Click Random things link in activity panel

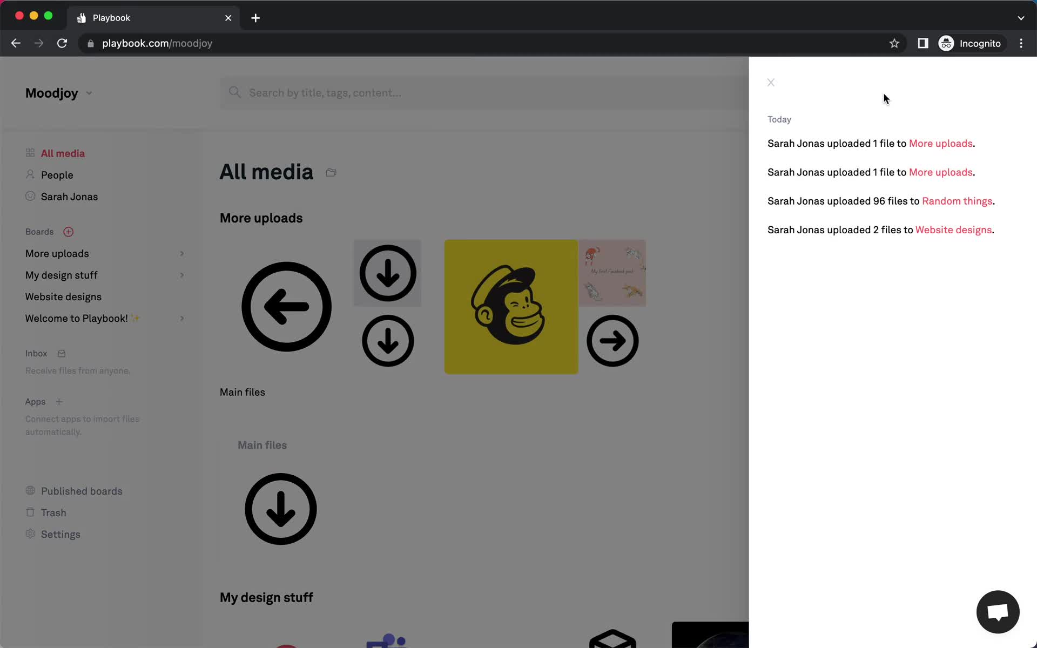pyautogui.click(x=957, y=201)
